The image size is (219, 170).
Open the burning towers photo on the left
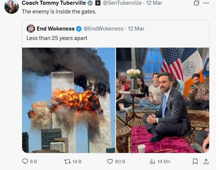69,100
